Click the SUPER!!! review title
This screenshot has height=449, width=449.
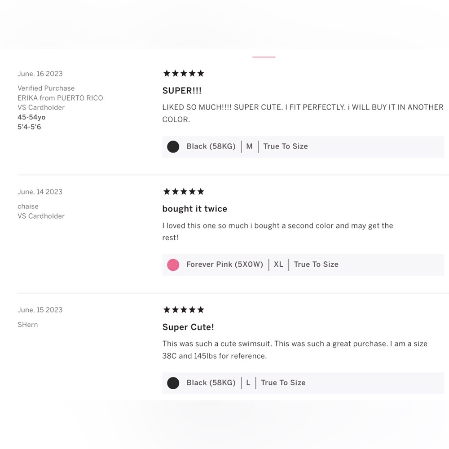pos(182,91)
